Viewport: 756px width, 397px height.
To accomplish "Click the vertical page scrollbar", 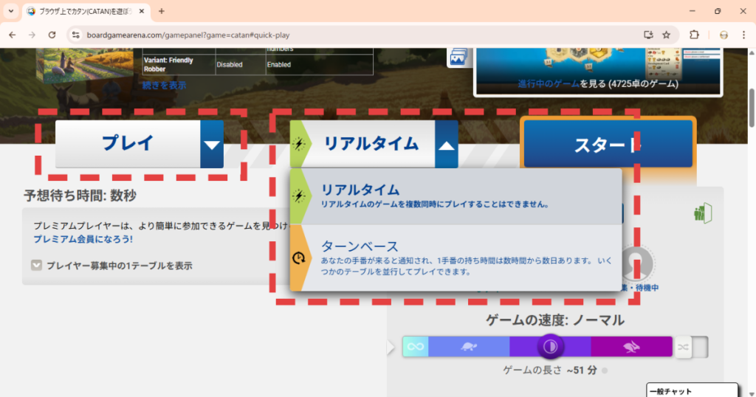I will click(751, 108).
